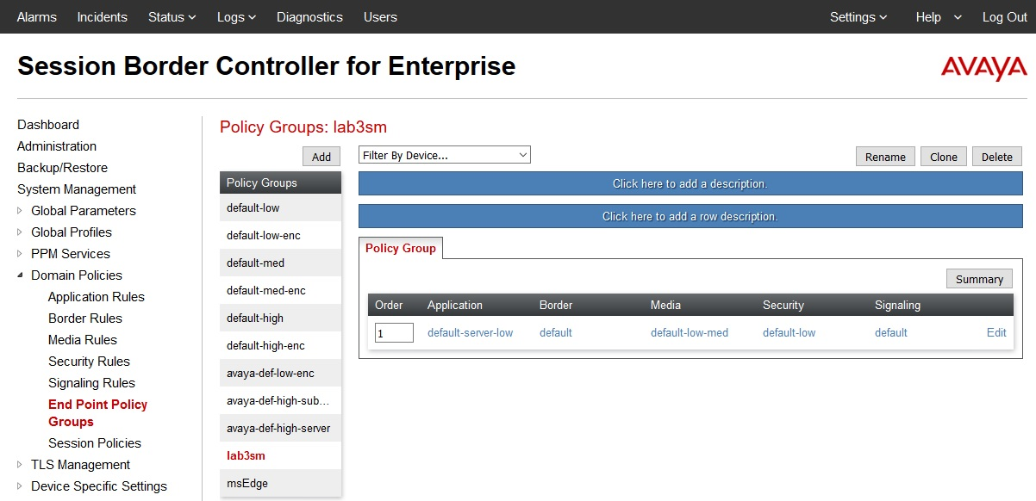Click Edit in the policy row
The width and height of the screenshot is (1036, 501).
pyautogui.click(x=996, y=332)
